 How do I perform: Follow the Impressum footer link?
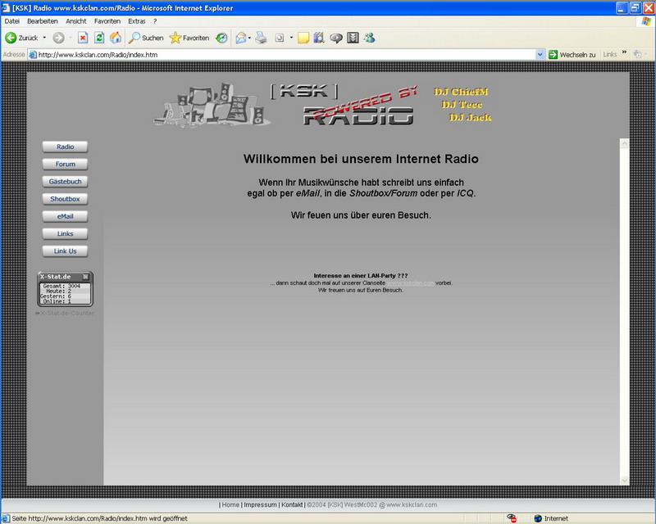point(260,505)
